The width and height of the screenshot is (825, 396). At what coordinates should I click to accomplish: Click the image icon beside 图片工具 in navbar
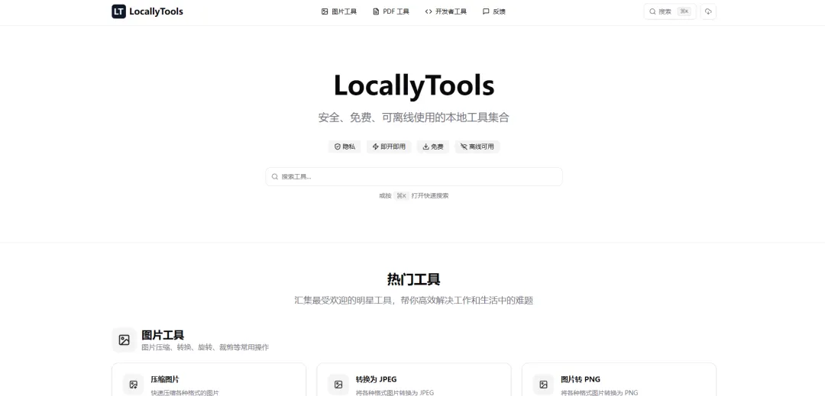click(325, 11)
